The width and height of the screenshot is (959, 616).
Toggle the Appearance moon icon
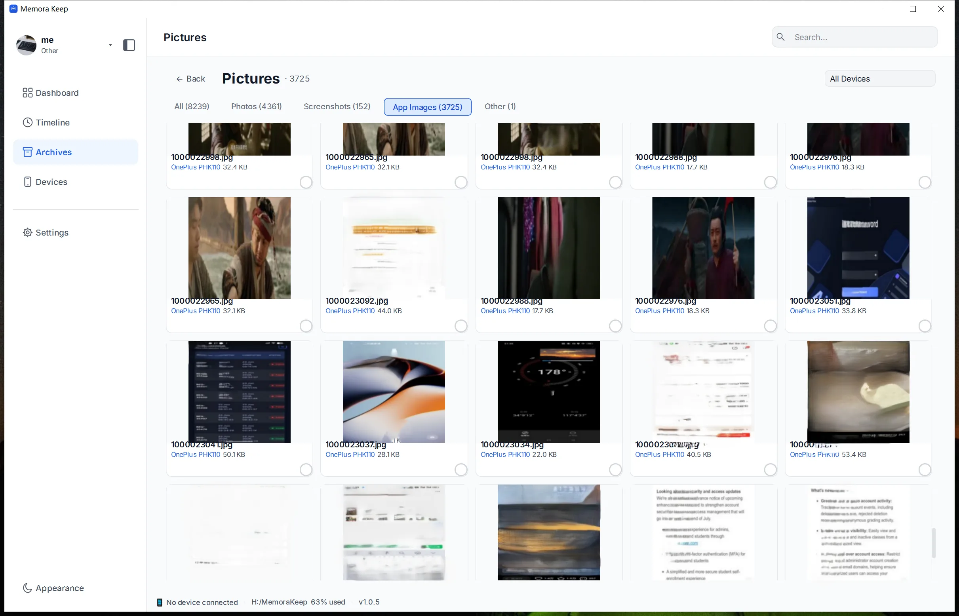[27, 587]
